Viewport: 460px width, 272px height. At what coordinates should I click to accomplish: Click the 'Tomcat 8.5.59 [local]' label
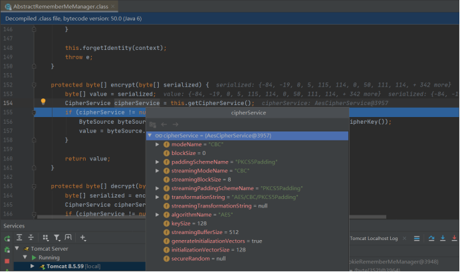click(73, 267)
